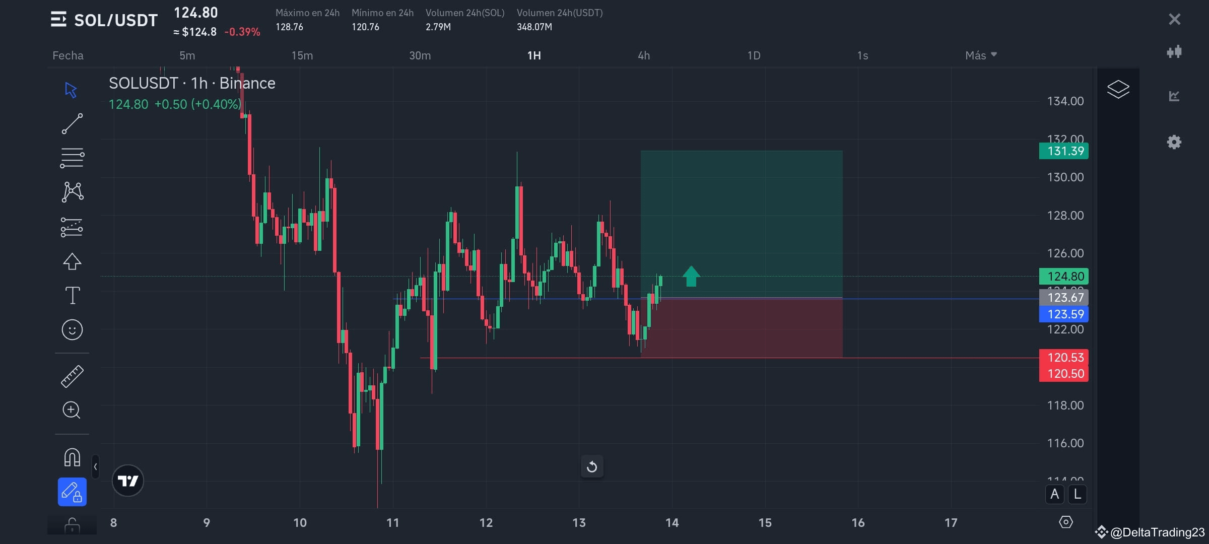Click the Mínimo en 24h value 120.76

365,27
